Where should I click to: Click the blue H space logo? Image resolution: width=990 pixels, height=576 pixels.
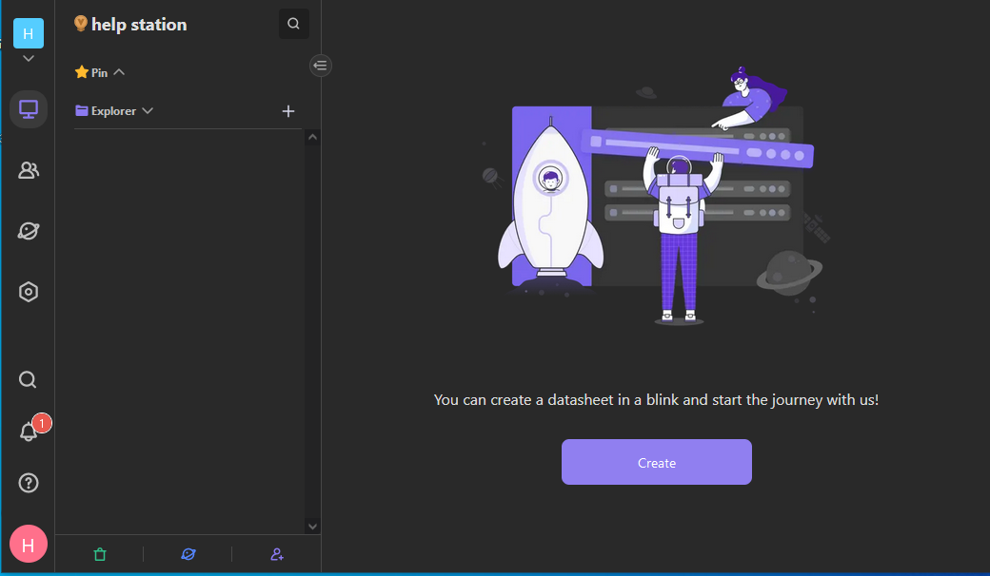tap(29, 33)
